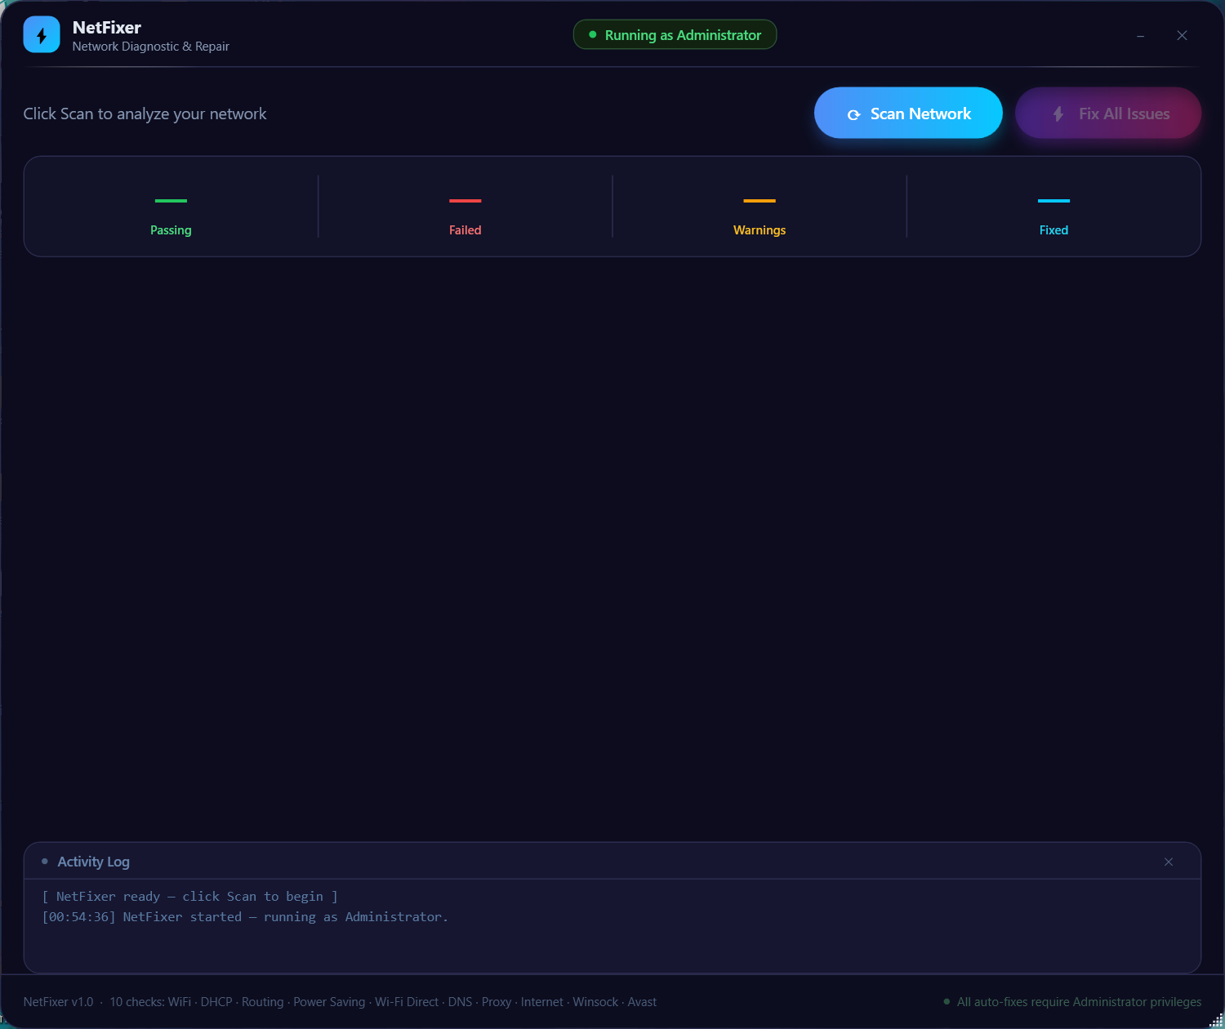The width and height of the screenshot is (1225, 1029).
Task: Click the NetFixer v1.0 label in status bar
Action: (x=58, y=1001)
